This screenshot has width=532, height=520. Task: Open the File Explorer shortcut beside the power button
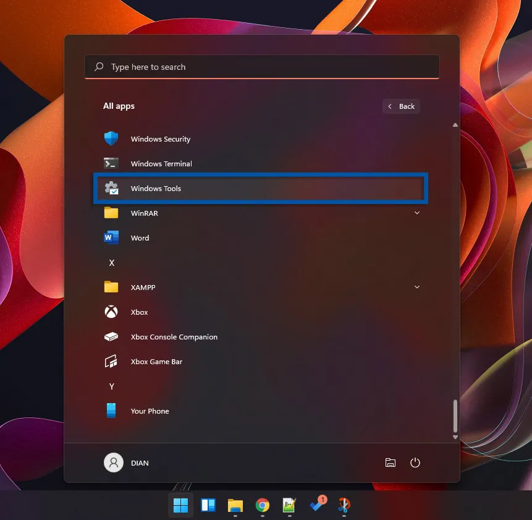click(x=390, y=462)
